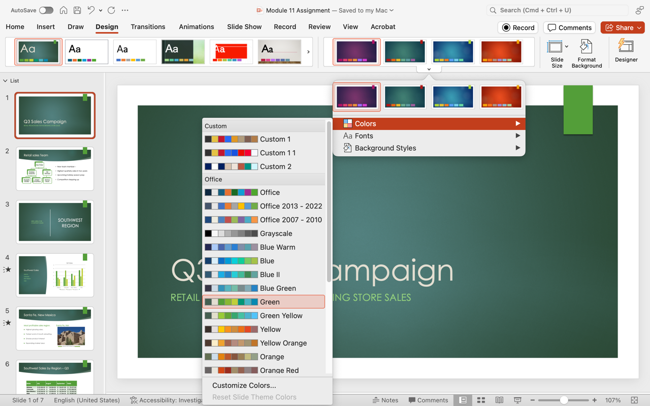Image resolution: width=650 pixels, height=406 pixels.
Task: Open slide 5 Santa Fe thumbnail
Action: click(55, 328)
